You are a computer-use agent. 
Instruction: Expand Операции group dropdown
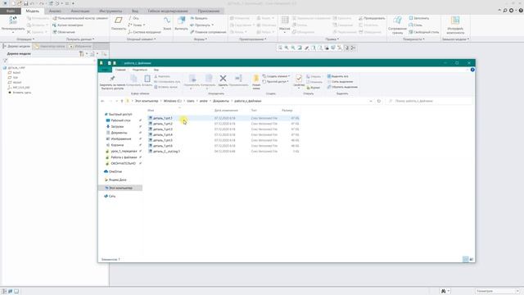point(25,39)
